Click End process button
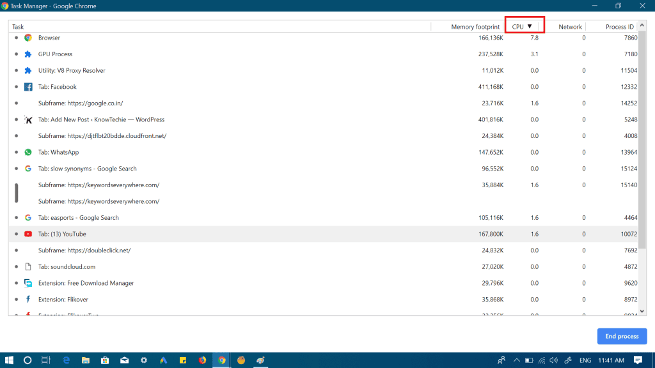655x368 pixels. coord(622,336)
